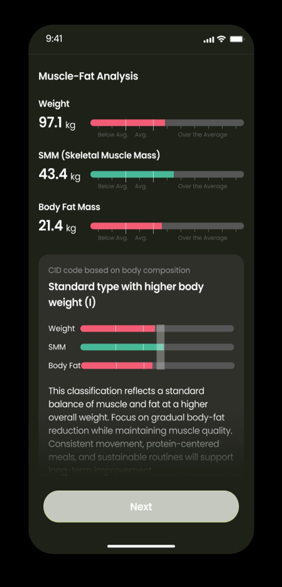The image size is (282, 587).
Task: Expand the Standard type heading details
Action: pyautogui.click(x=126, y=294)
